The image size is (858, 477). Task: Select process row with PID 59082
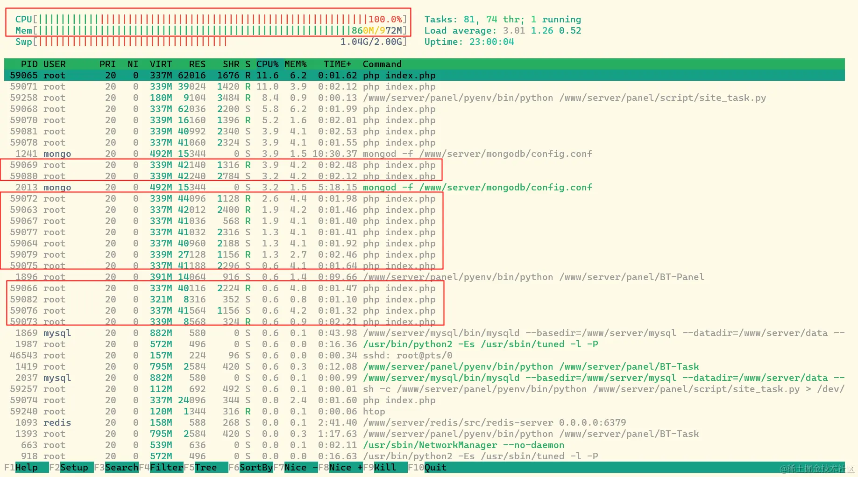coord(425,299)
